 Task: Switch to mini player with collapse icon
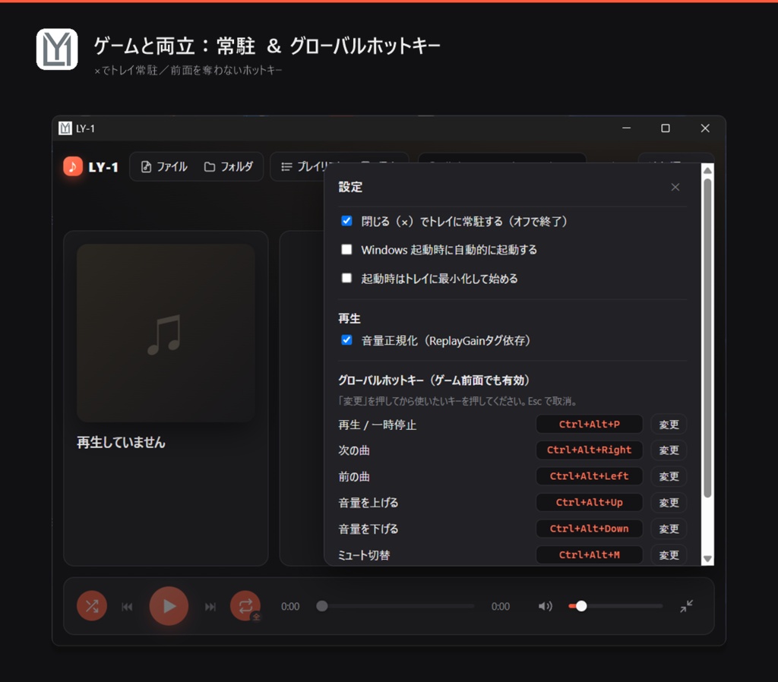[687, 605]
